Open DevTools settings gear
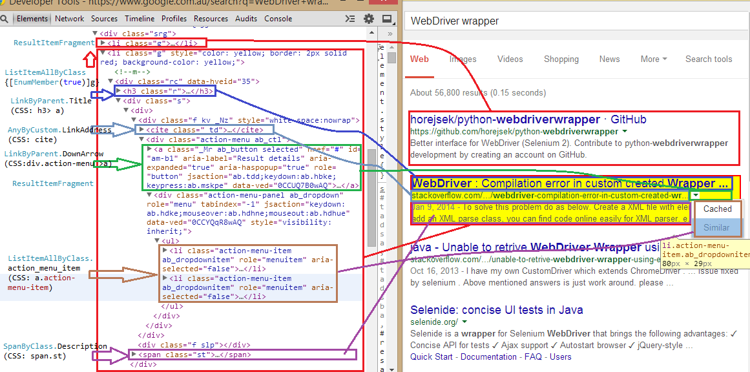Image resolution: width=750 pixels, height=372 pixels. pyautogui.click(x=369, y=19)
